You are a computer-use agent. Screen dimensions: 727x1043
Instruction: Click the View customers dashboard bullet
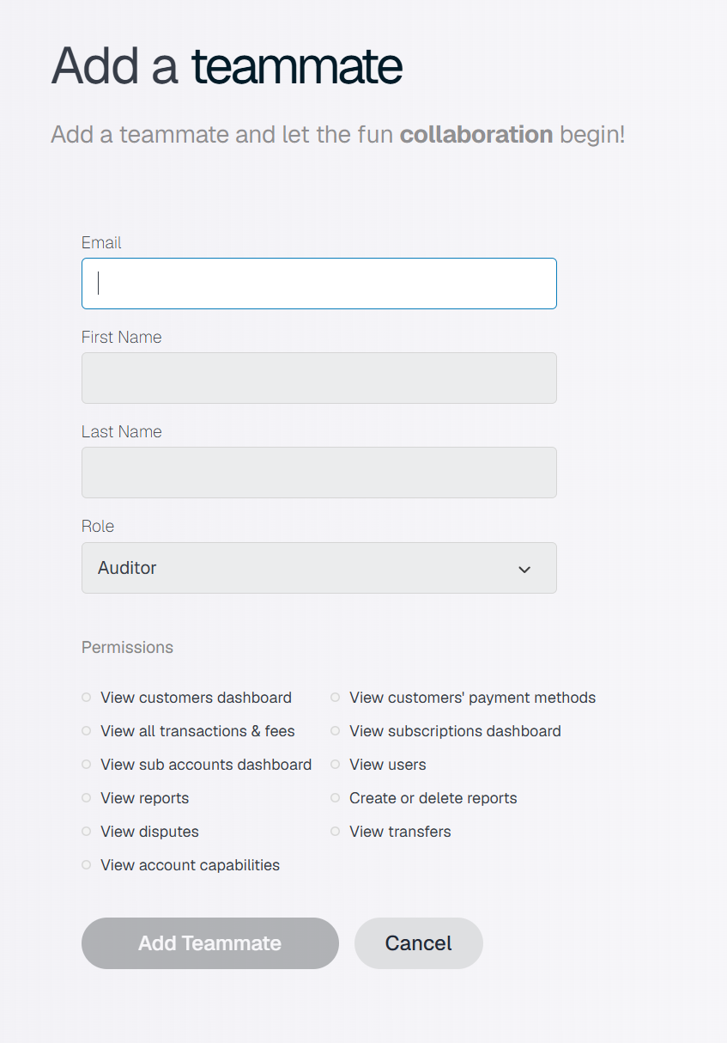click(x=86, y=698)
